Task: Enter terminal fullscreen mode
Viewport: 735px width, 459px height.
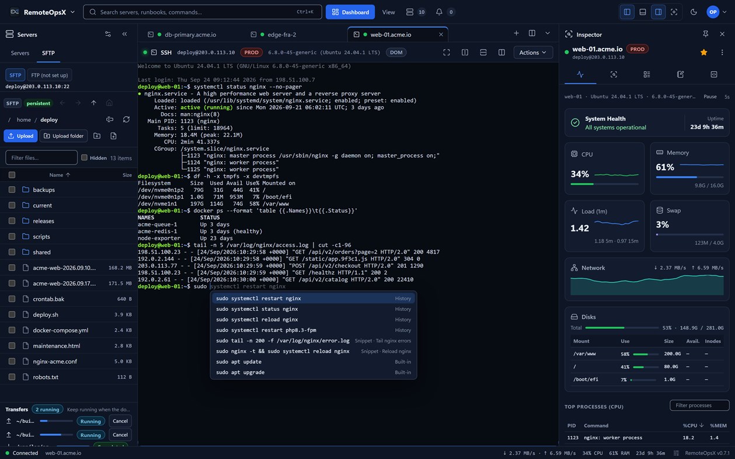Action: click(x=447, y=52)
